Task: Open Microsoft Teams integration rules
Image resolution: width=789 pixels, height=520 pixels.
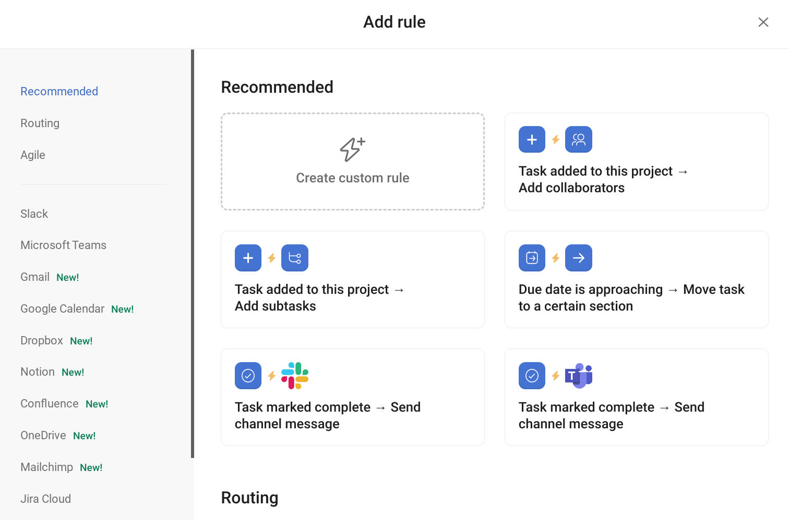Action: click(x=64, y=245)
